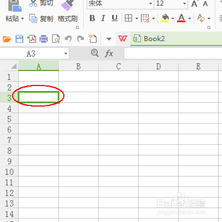Click the New document icon

pyautogui.click(x=93, y=39)
